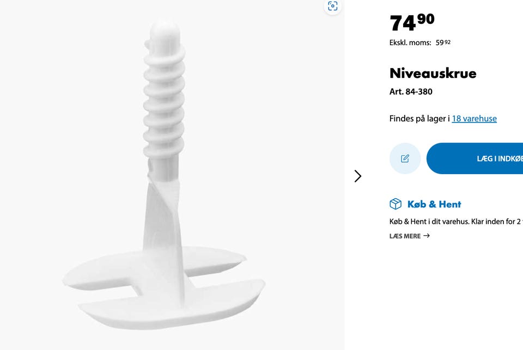Click the Køb & Hent box icon
The image size is (523, 350).
tap(396, 204)
